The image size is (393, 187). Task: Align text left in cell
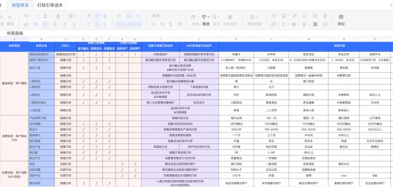89,24
